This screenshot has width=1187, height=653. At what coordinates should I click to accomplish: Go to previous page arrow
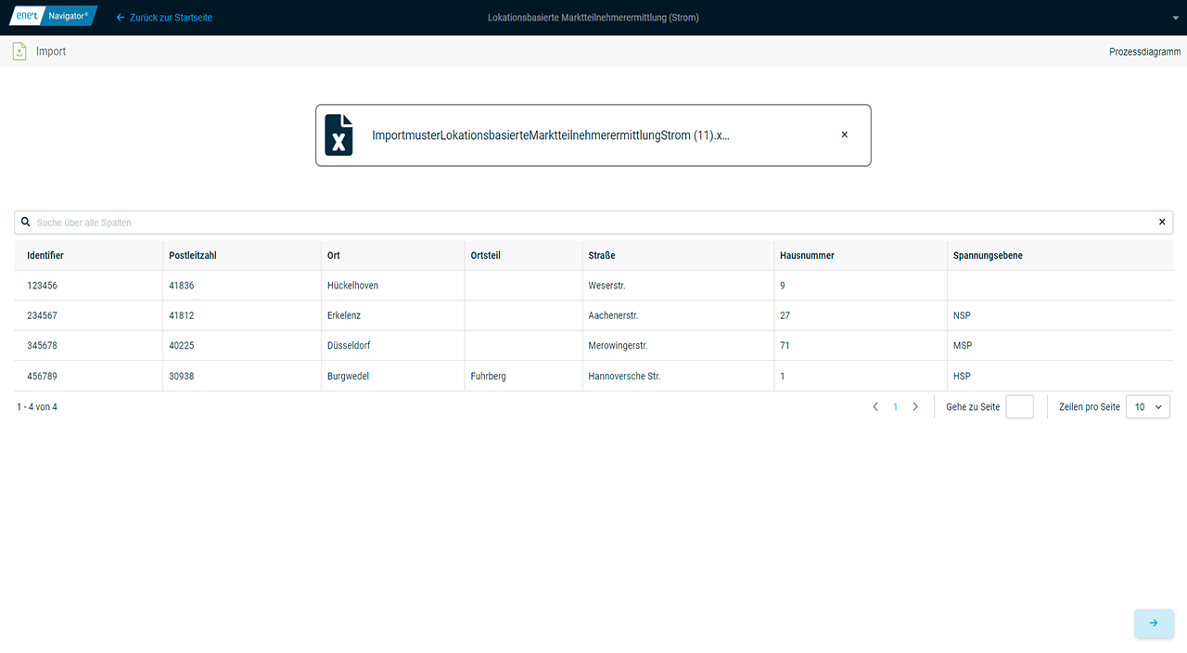(874, 407)
